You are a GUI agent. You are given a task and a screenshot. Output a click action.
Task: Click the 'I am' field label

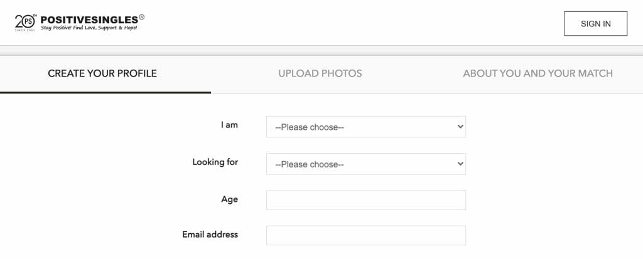229,125
